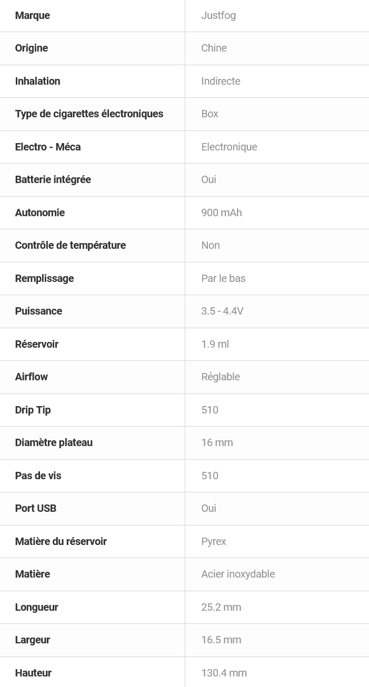Click the Batterie intégrée label
This screenshot has height=687, width=369.
53,179
